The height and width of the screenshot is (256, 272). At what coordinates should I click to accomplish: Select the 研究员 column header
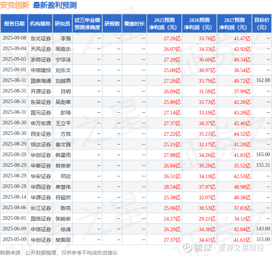click(x=62, y=24)
